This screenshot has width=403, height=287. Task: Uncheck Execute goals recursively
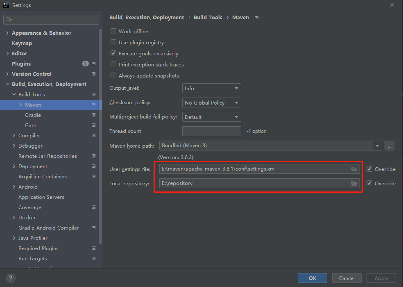(x=113, y=54)
